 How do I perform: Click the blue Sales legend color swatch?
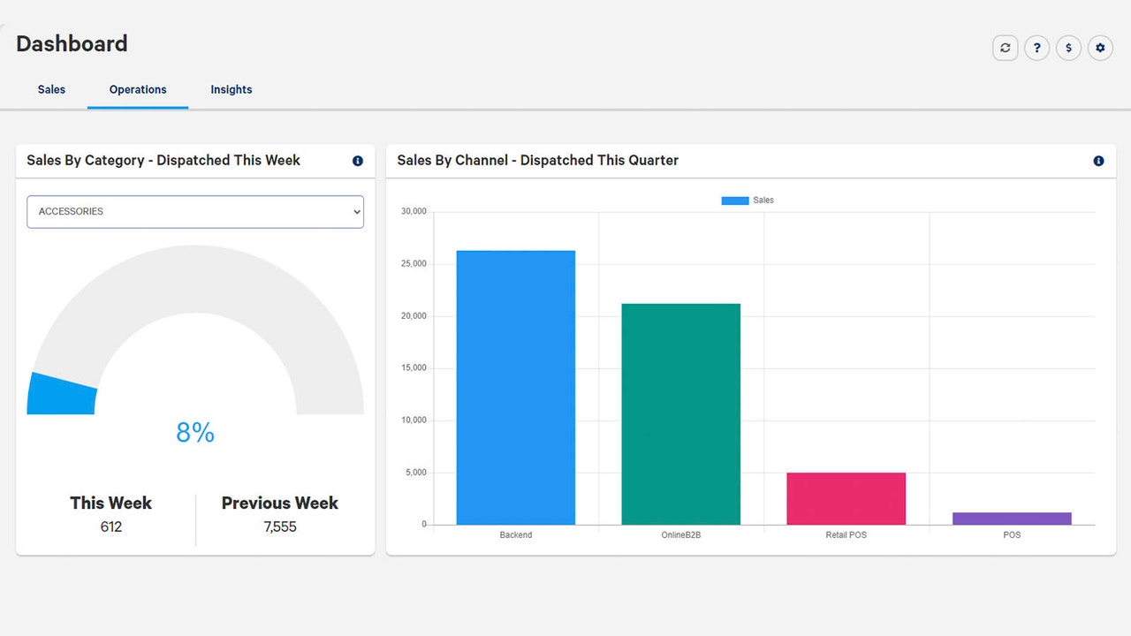734,201
